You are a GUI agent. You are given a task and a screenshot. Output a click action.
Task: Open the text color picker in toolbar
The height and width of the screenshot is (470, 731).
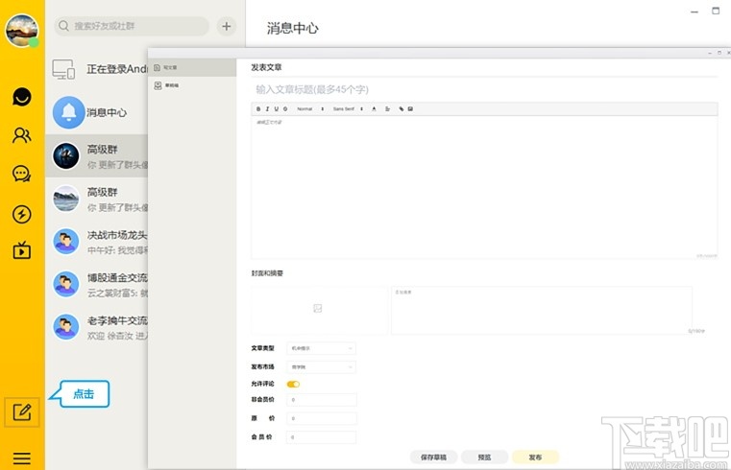click(374, 109)
